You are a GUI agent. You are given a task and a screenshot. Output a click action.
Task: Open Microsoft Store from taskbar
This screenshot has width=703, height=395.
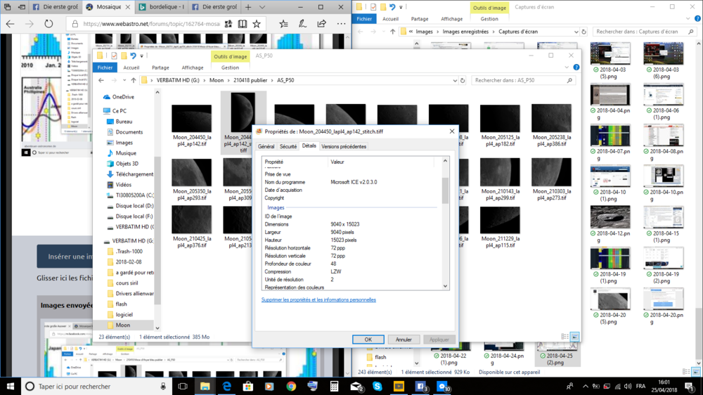(248, 386)
